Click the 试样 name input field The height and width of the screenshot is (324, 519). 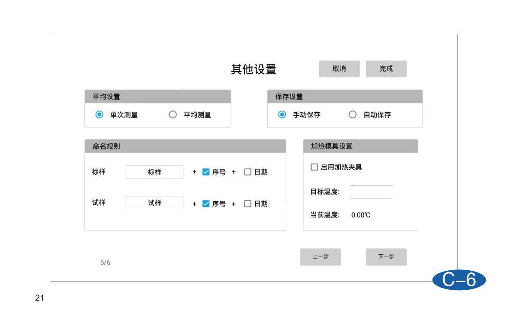[x=154, y=203]
